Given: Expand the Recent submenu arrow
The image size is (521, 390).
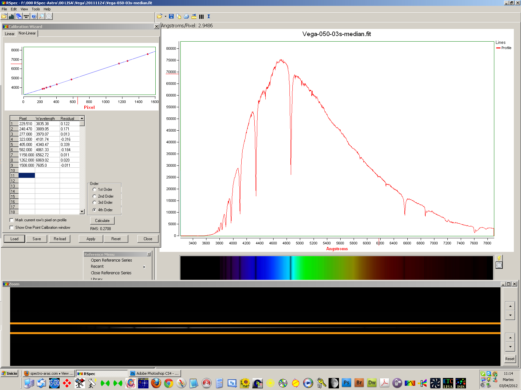Looking at the screenshot, I should pos(144,267).
